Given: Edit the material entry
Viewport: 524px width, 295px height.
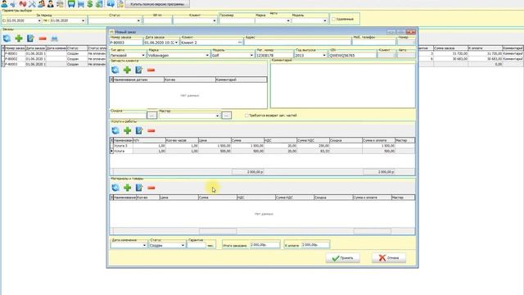Looking at the screenshot, I should (139, 188).
